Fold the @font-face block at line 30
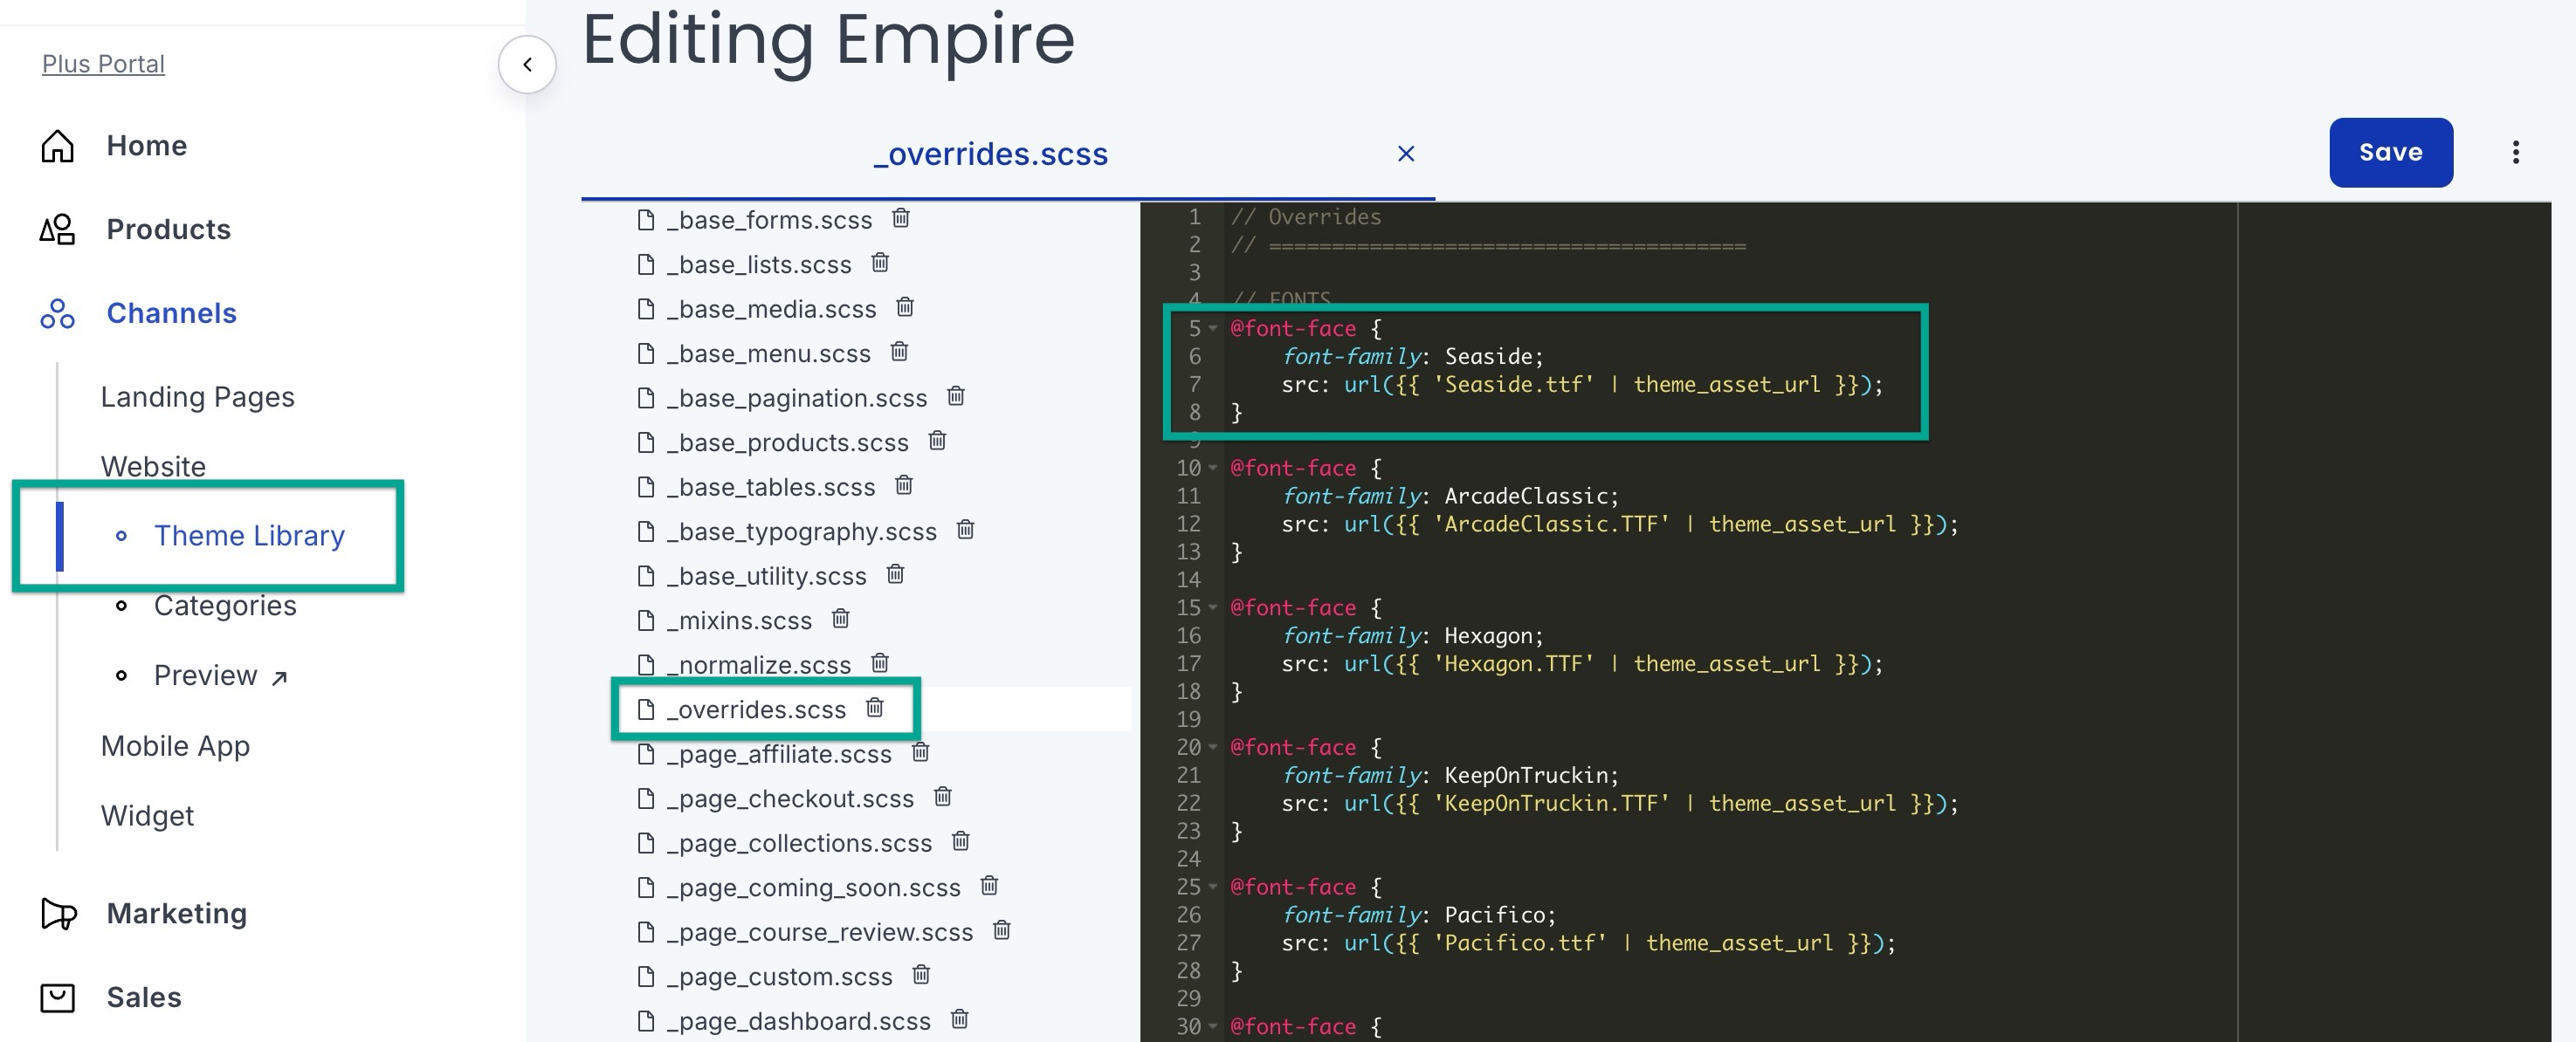The image size is (2576, 1042). click(x=1213, y=1027)
